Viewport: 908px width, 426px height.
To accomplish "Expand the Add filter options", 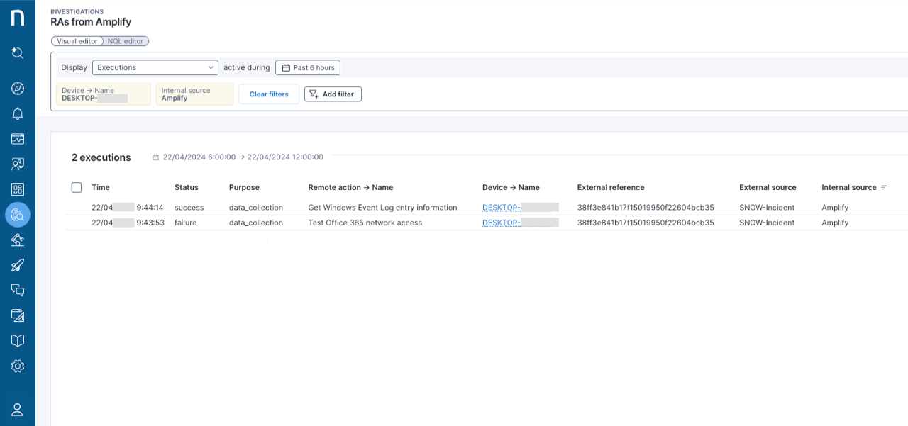I will tap(332, 94).
